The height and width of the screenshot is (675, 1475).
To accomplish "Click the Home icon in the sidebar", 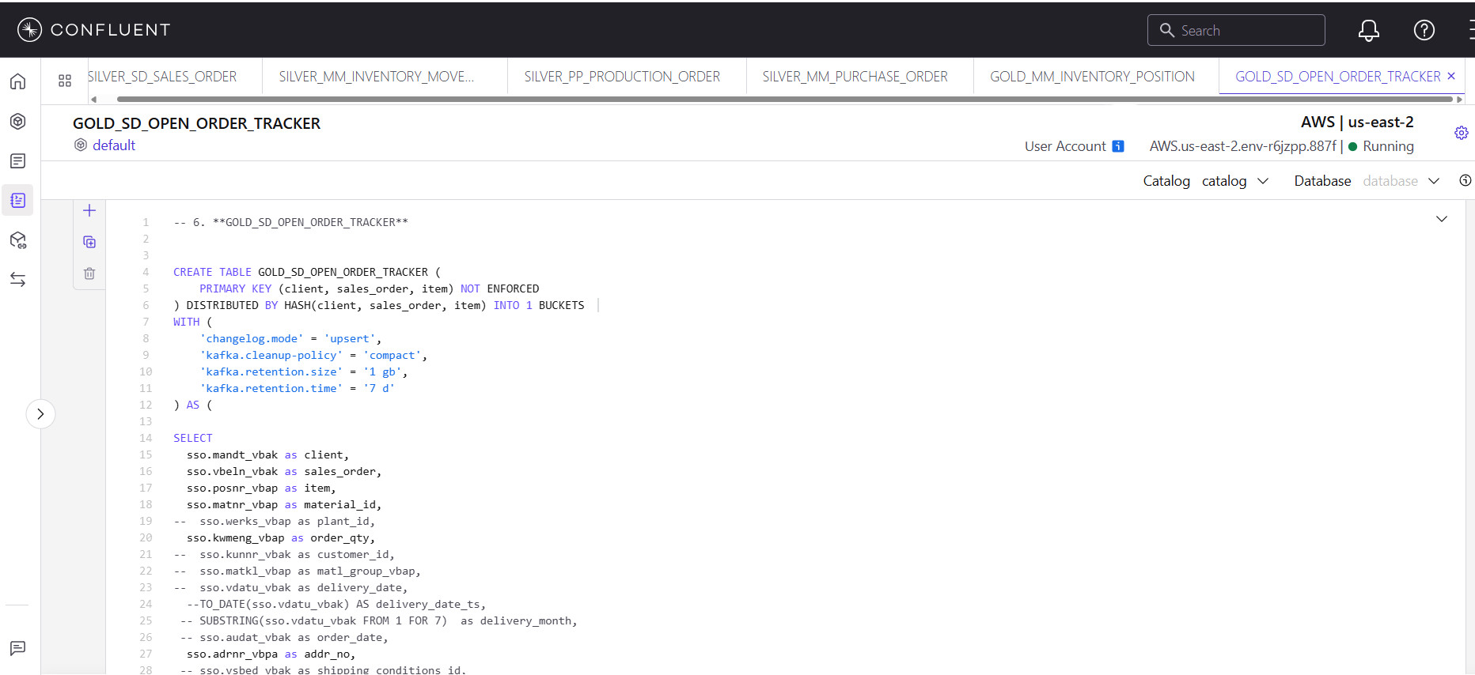I will click(x=18, y=81).
